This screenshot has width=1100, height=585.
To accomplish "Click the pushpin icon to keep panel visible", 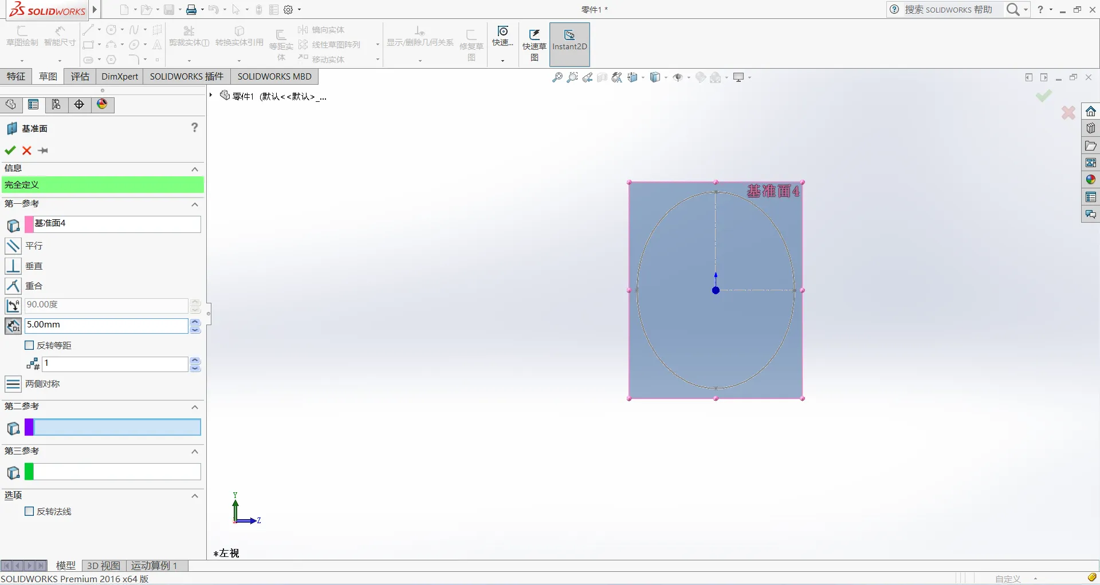I will click(x=43, y=151).
